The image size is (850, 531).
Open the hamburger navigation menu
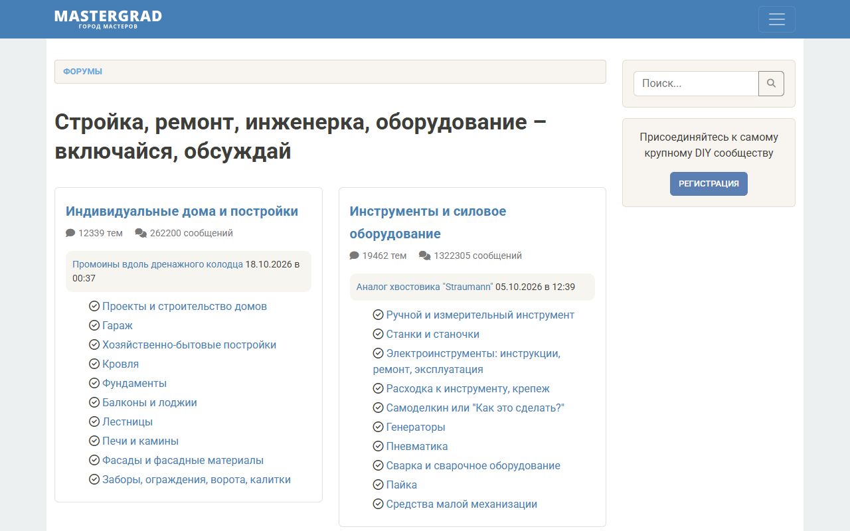(x=776, y=19)
